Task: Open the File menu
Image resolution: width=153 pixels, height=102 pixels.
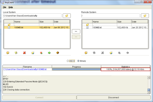Action: point(5,7)
